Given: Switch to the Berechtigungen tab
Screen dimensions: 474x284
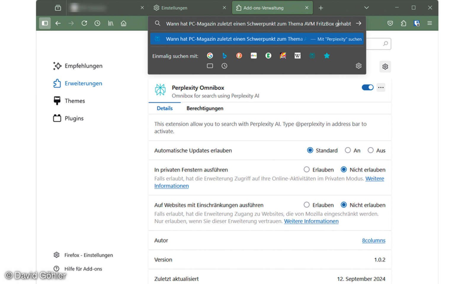Looking at the screenshot, I should (x=205, y=108).
